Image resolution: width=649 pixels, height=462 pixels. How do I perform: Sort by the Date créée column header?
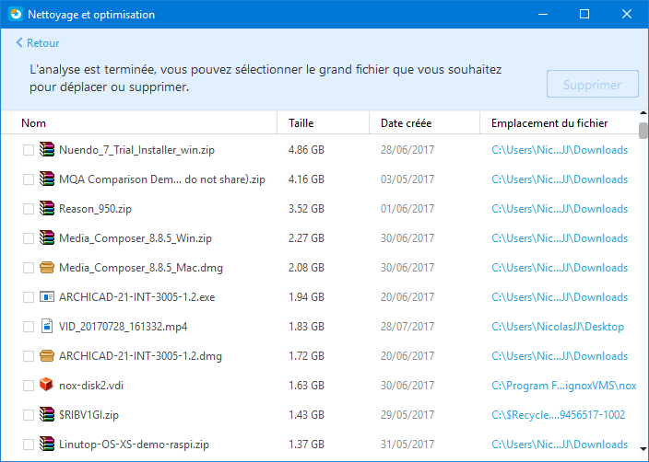424,122
